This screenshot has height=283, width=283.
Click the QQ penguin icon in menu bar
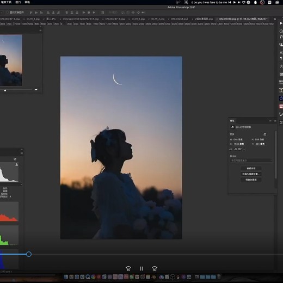[255, 2]
